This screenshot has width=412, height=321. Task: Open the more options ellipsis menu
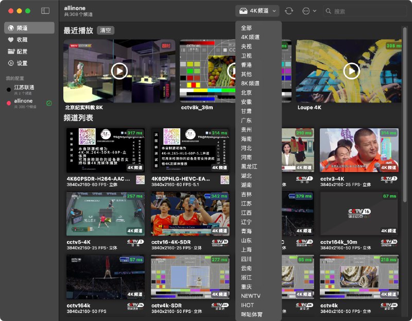(x=309, y=11)
